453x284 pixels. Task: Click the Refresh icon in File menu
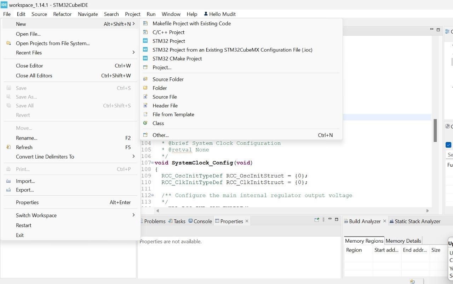click(x=8, y=147)
